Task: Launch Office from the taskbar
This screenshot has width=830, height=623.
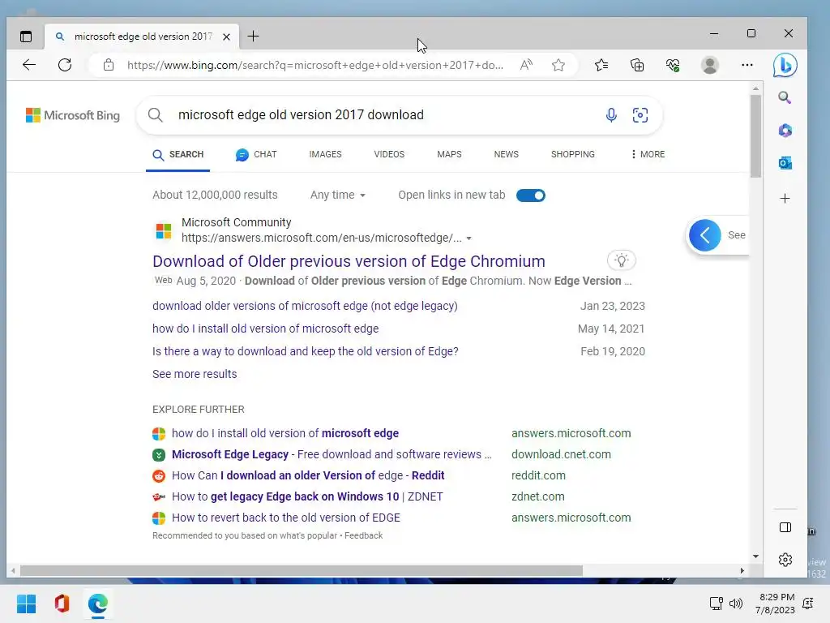Action: coord(62,604)
